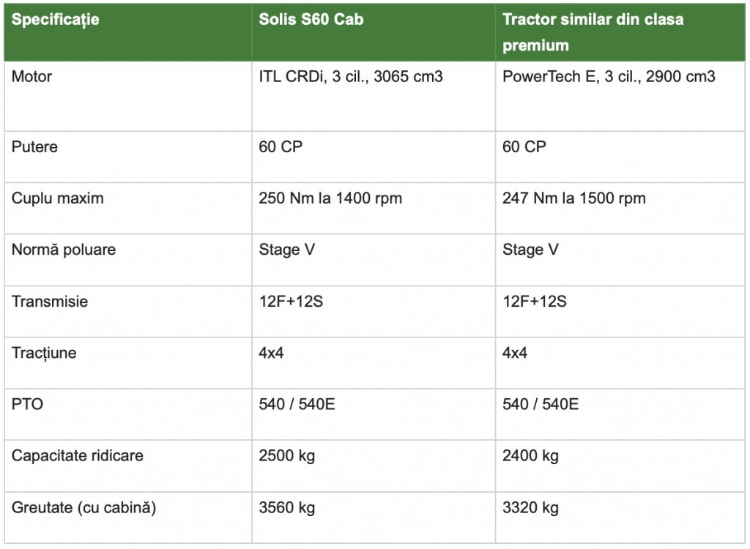Select the Motor row label
This screenshot has width=750, height=549.
(32, 76)
